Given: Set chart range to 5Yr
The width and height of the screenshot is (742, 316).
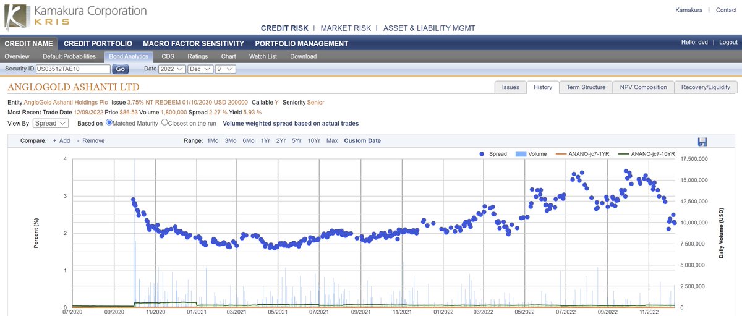Looking at the screenshot, I should [297, 140].
